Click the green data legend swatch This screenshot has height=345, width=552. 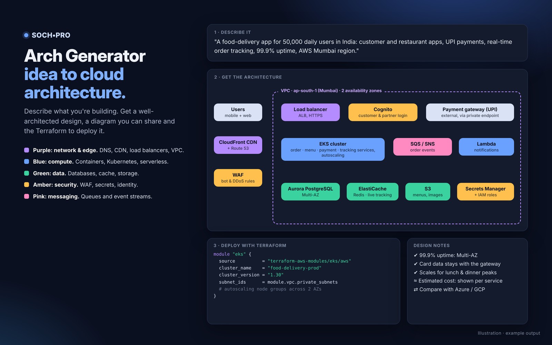pos(27,173)
